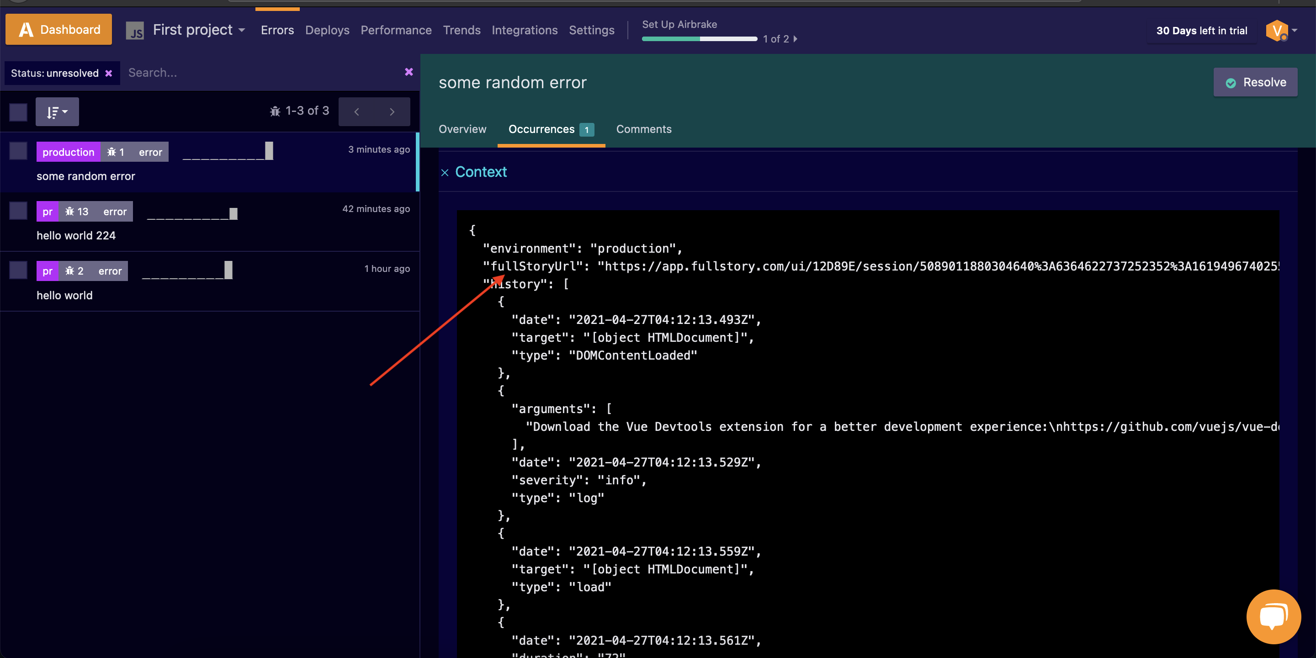
Task: Click bug count 1 on some random error
Action: coord(116,152)
